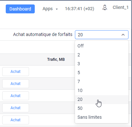Viewport: 132px width, 127px height.
Task: Click the Client_1 user profile icon
Action: (105, 8)
